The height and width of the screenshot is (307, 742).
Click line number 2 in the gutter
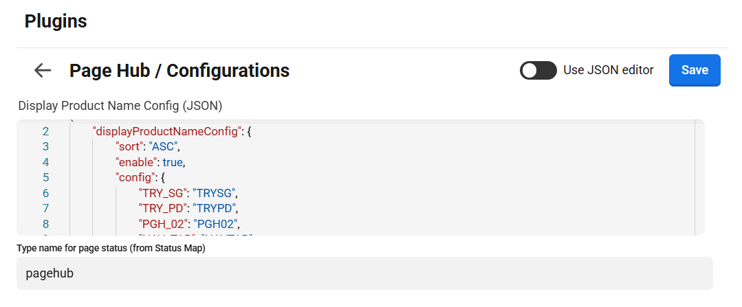point(45,131)
